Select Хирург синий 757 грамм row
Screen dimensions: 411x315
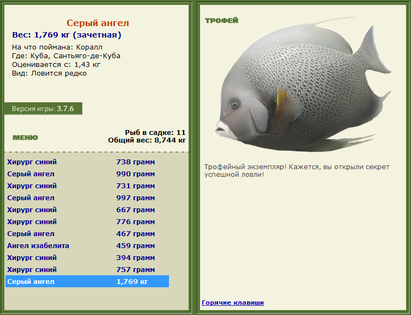pyautogui.click(x=87, y=270)
